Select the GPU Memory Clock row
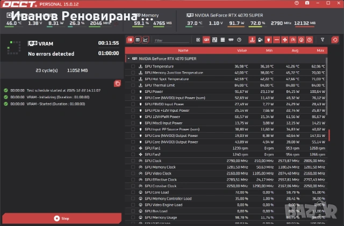 pos(226,167)
